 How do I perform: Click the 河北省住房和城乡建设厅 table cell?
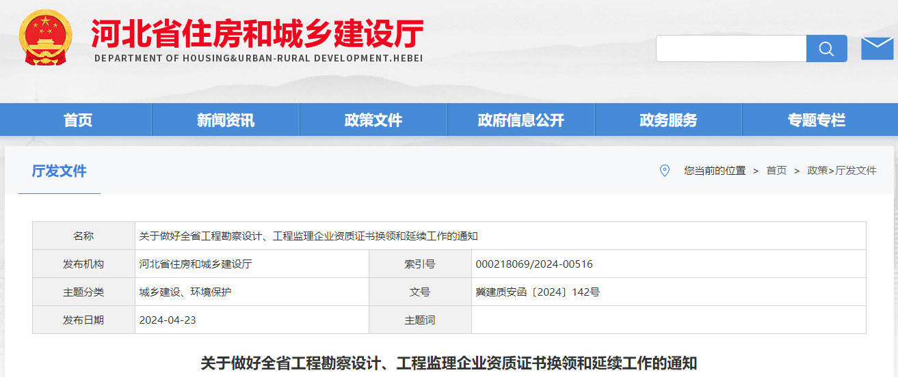(252, 264)
